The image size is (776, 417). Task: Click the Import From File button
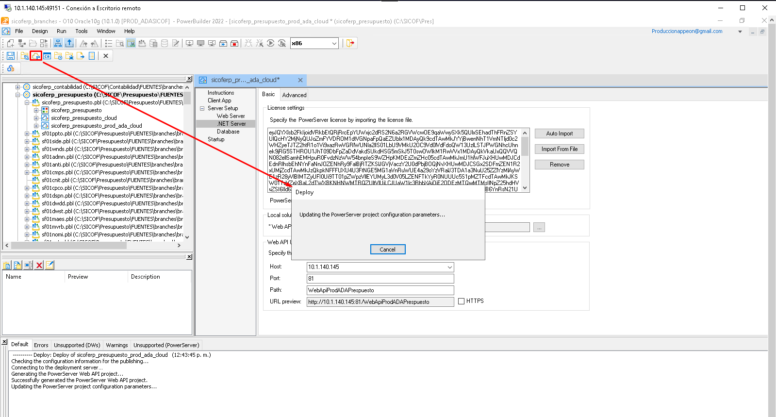tap(559, 149)
